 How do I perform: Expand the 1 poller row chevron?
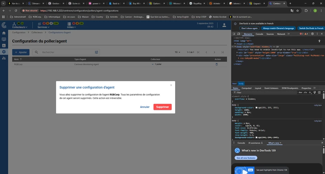pos(153,64)
